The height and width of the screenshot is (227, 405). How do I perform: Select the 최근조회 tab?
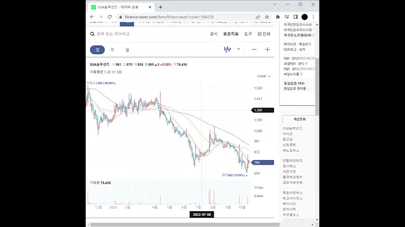coord(300,119)
